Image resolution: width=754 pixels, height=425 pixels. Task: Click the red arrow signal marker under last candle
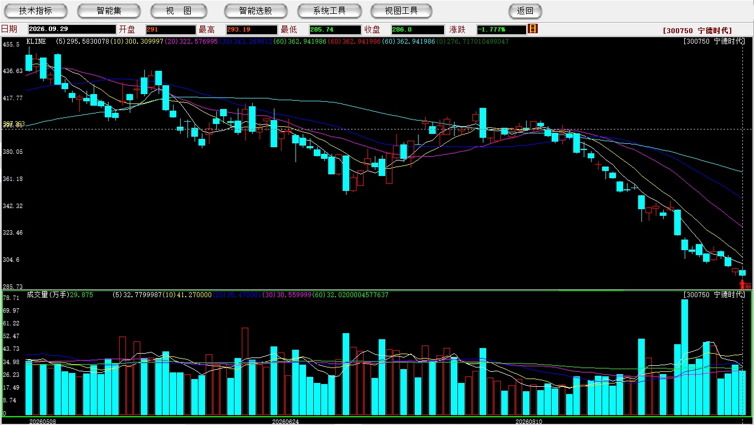coord(742,284)
